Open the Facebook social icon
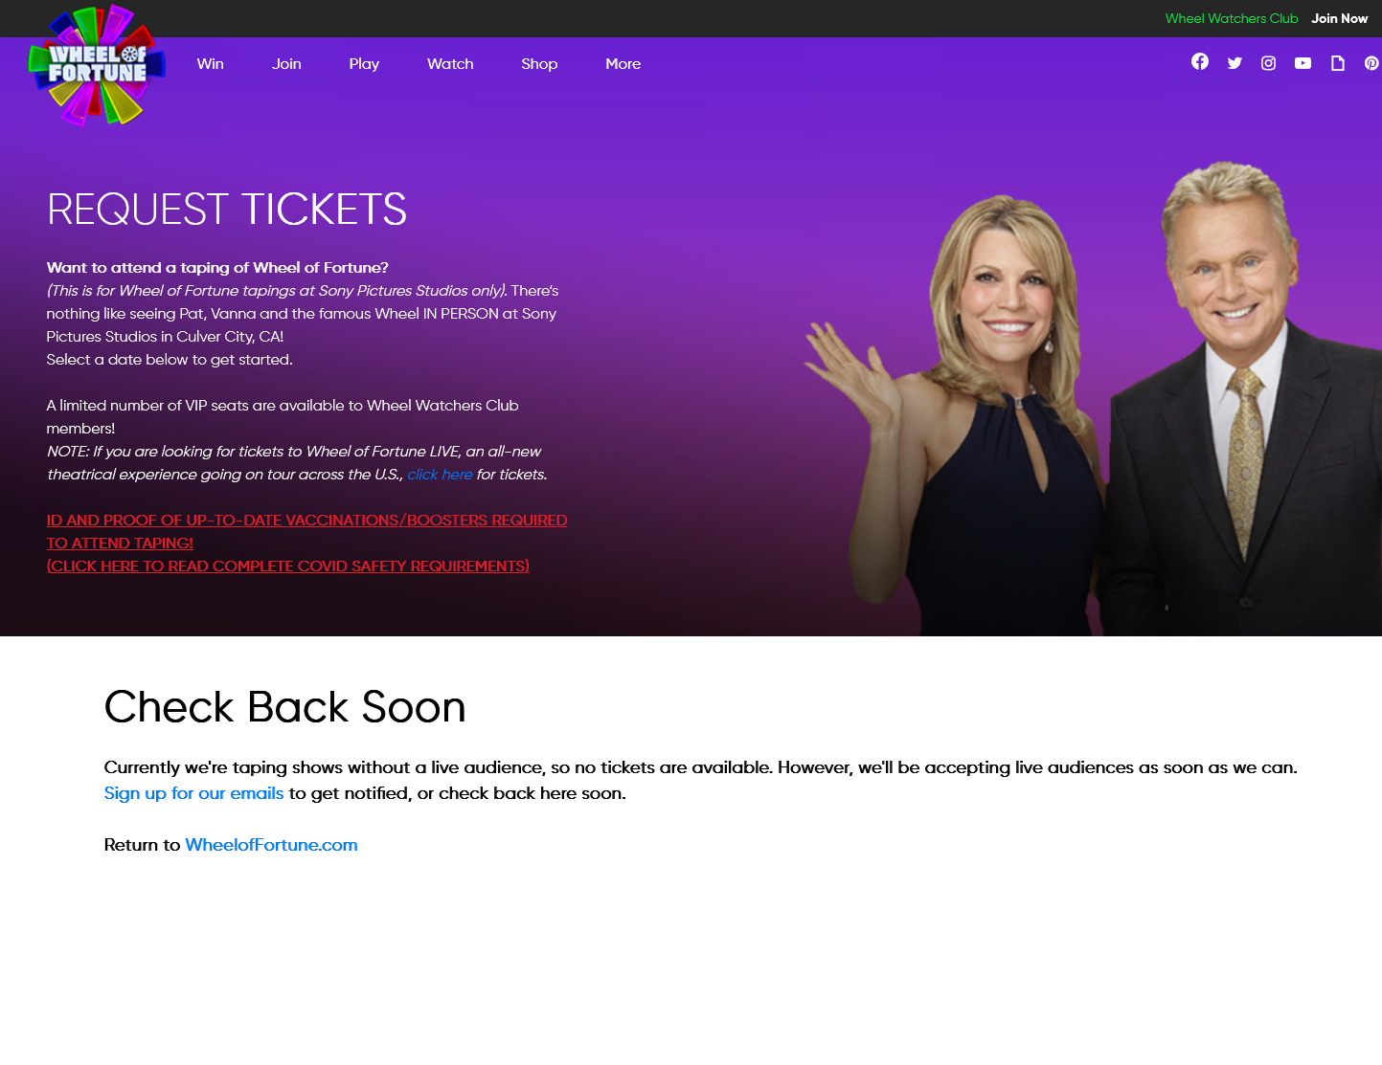 1200,62
